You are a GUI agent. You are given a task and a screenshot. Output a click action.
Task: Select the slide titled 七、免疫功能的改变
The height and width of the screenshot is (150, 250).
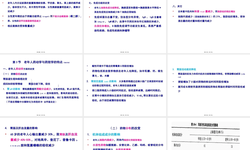tap(125, 26)
